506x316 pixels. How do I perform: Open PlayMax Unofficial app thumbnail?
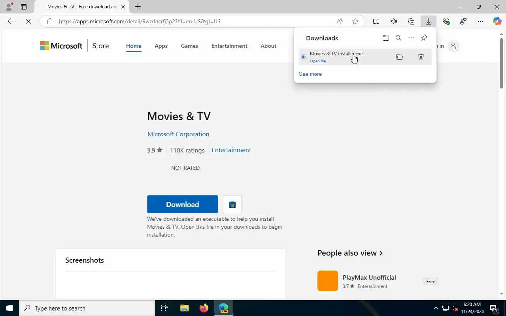[328, 281]
